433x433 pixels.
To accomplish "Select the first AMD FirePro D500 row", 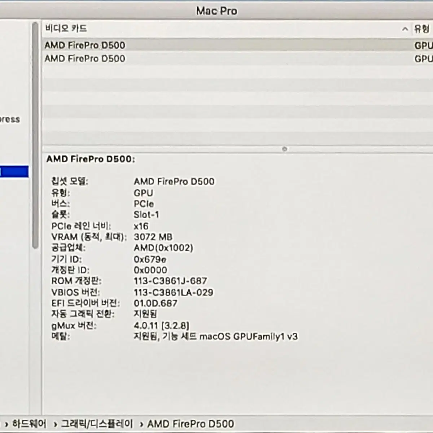I will (x=237, y=45).
